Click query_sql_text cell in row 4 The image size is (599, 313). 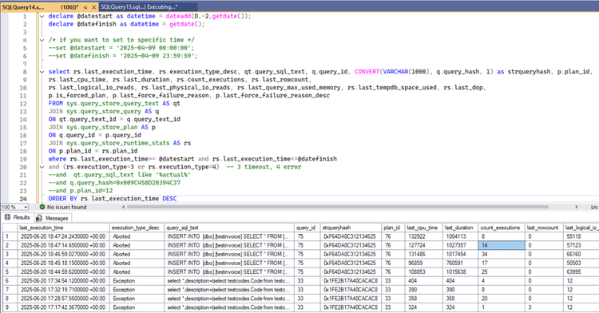[229, 263]
